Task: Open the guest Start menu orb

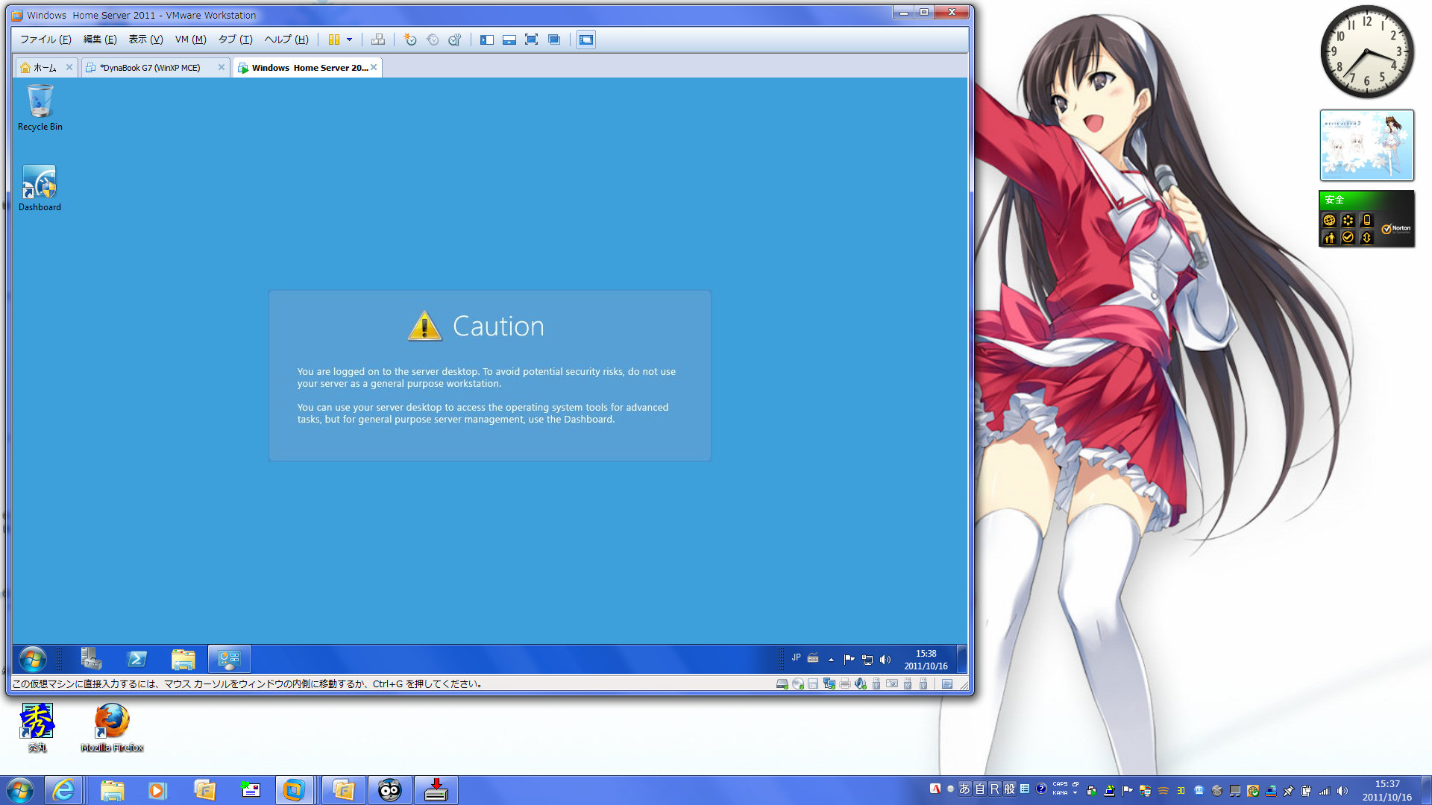Action: (32, 659)
